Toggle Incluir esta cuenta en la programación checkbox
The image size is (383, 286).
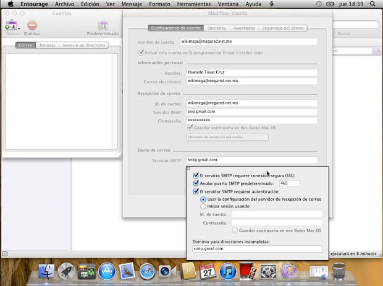click(x=141, y=53)
